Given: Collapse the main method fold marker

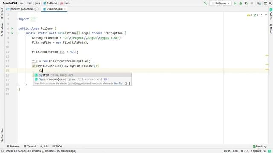Looking at the screenshot, I should pyautogui.click(x=17, y=33).
